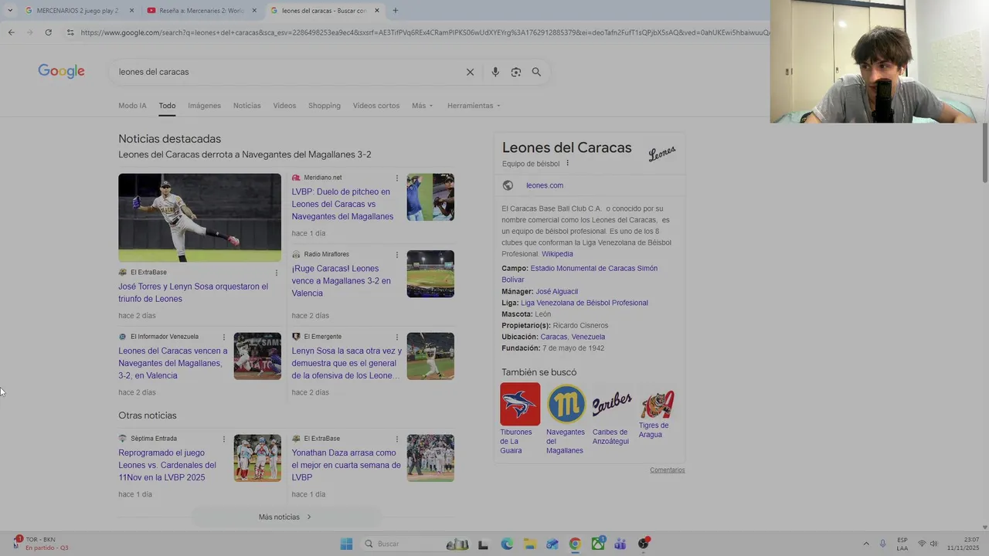Open more options for El Informador Venezuela article
This screenshot has height=556, width=989.
point(224,337)
